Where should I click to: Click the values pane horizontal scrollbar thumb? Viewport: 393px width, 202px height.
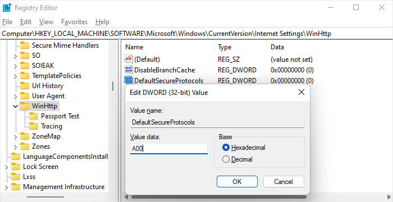(x=219, y=197)
